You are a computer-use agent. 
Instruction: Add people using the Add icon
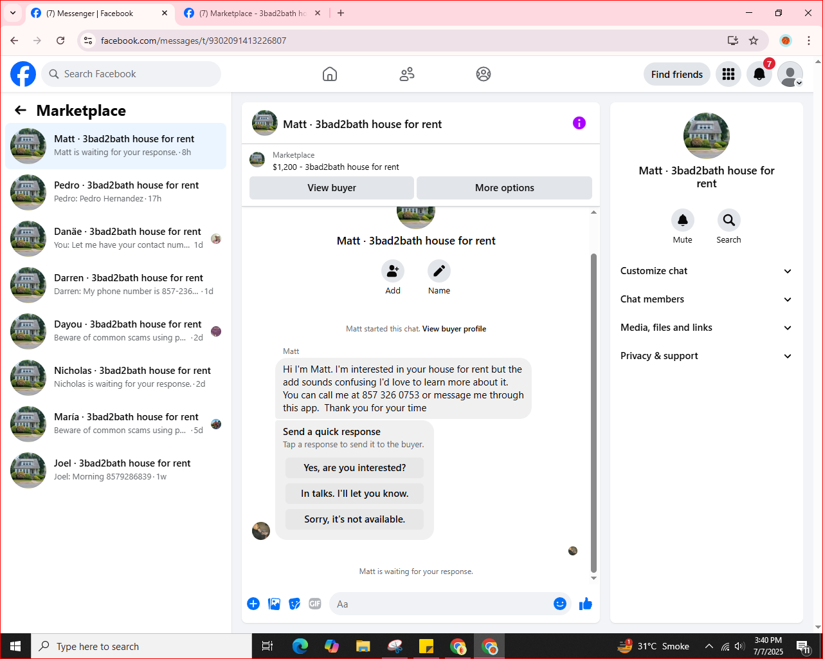coord(393,271)
